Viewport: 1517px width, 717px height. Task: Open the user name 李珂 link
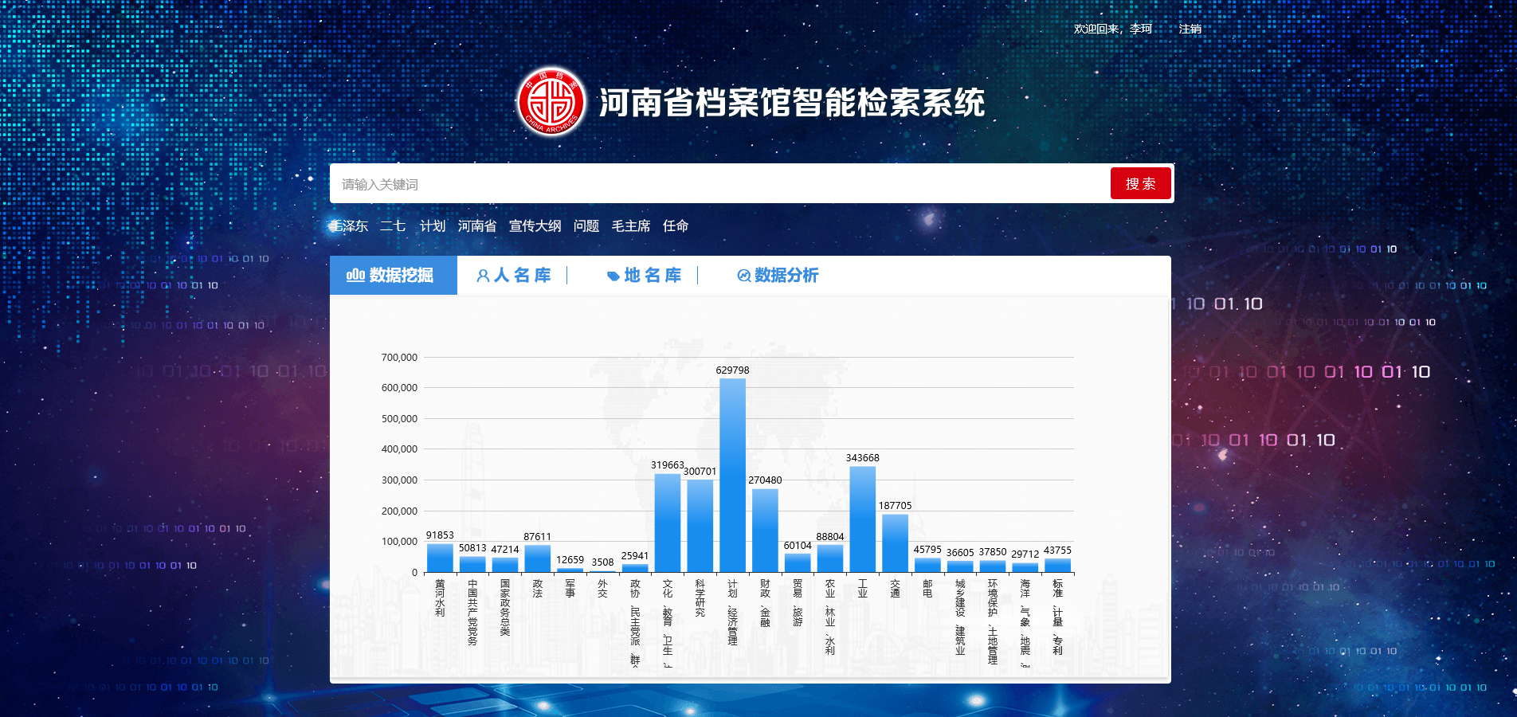(x=1140, y=29)
